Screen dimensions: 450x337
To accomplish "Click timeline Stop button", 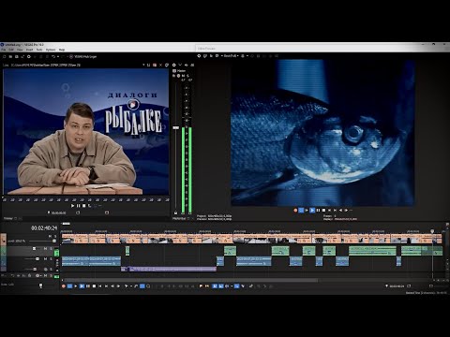I will (x=94, y=286).
